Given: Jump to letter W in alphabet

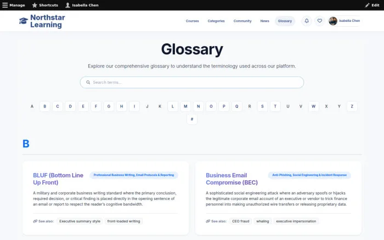Looking at the screenshot, I should [x=313, y=106].
